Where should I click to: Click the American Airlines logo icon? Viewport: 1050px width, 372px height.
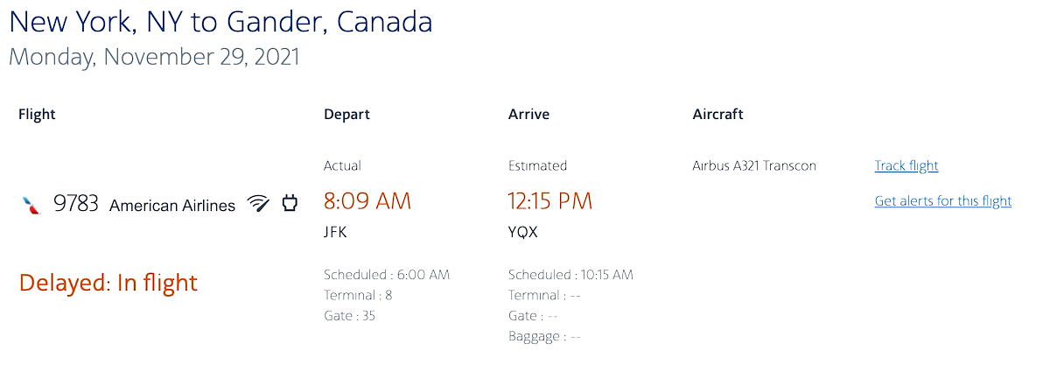tap(31, 206)
